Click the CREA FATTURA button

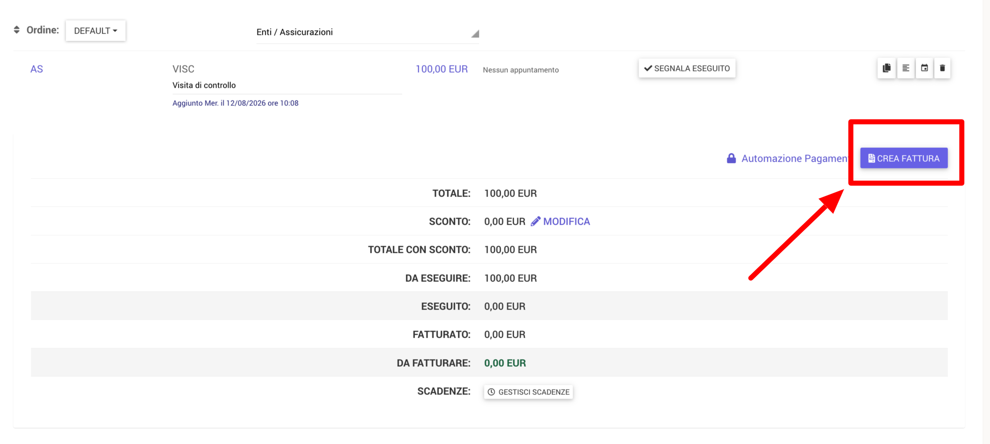point(904,158)
